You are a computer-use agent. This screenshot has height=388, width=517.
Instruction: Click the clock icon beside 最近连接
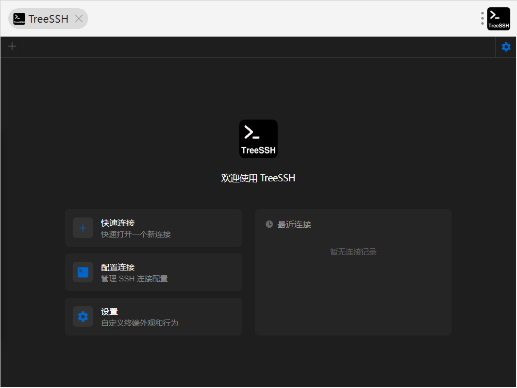(x=270, y=224)
